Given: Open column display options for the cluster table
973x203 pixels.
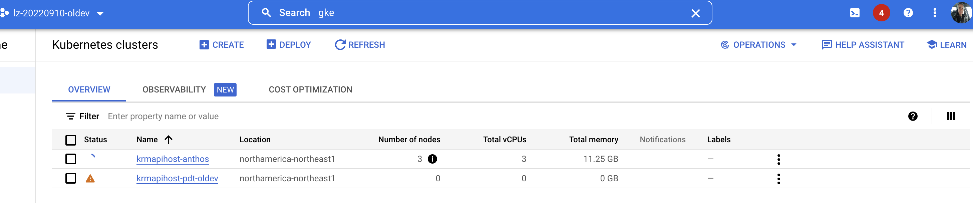Looking at the screenshot, I should coord(950,116).
